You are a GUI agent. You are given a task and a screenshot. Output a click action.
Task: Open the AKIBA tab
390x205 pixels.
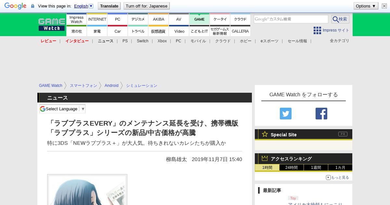click(x=159, y=19)
